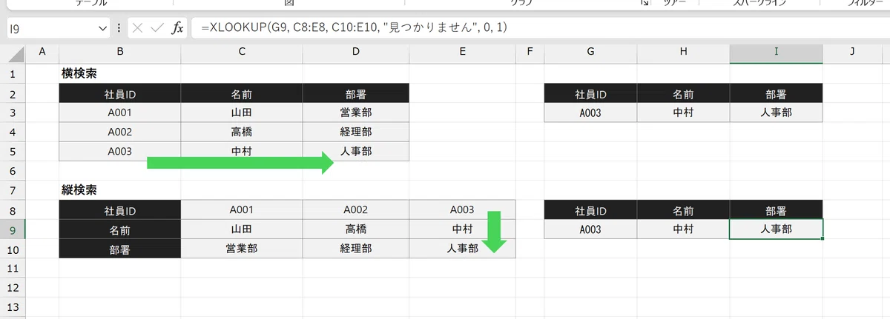The height and width of the screenshot is (319, 890).
Task: Click the 名前 header in cell H2
Action: pos(683,93)
